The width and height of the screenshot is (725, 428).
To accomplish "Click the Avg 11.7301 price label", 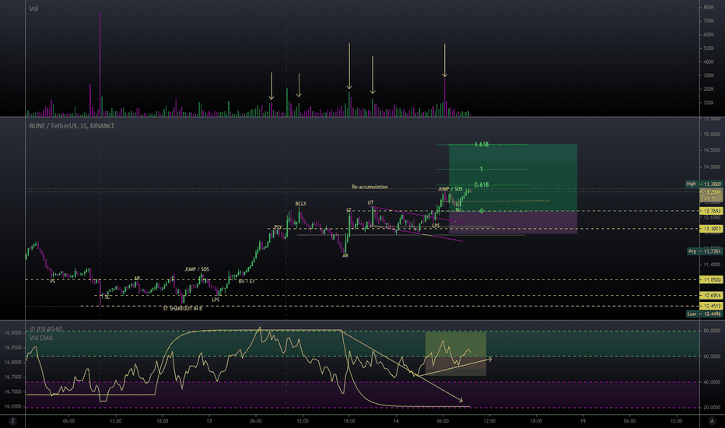I will (x=705, y=251).
